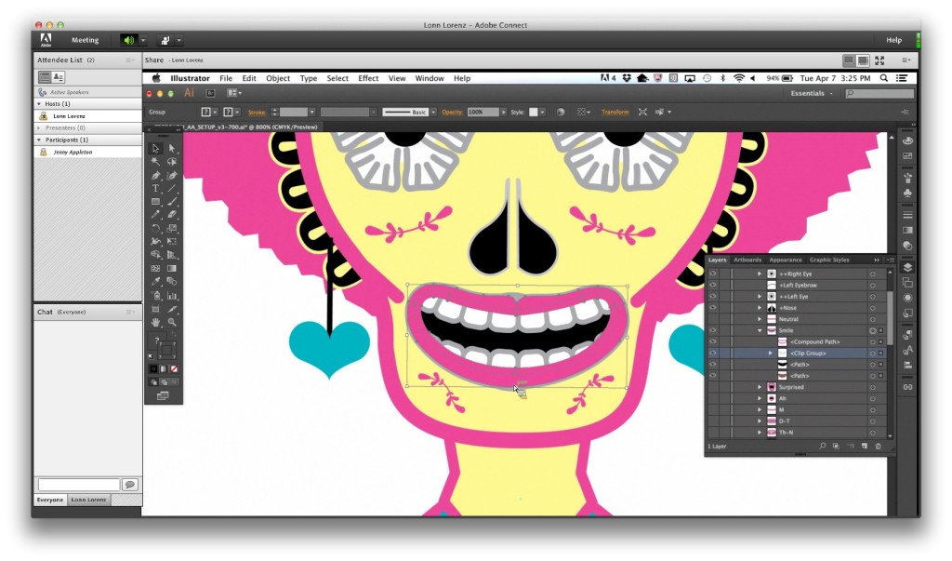Open the Object menu
Screen dimensions: 952x561
coord(278,78)
